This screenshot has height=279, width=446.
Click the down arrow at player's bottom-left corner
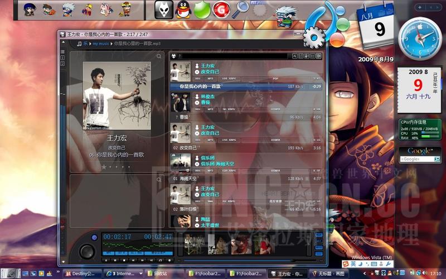(x=63, y=262)
